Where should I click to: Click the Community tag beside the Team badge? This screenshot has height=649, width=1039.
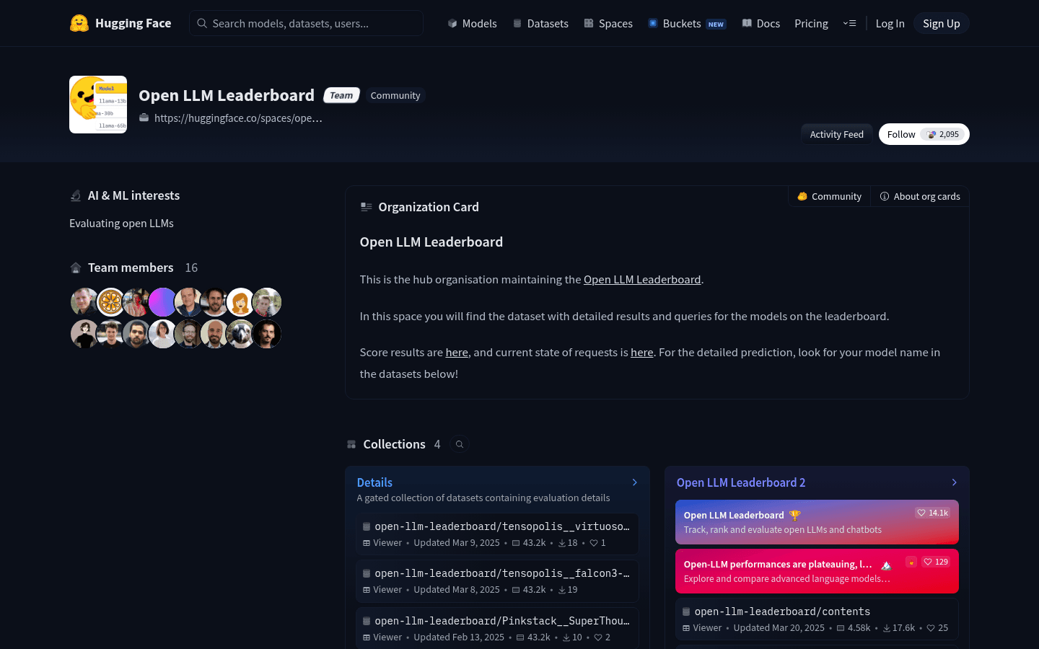point(395,95)
